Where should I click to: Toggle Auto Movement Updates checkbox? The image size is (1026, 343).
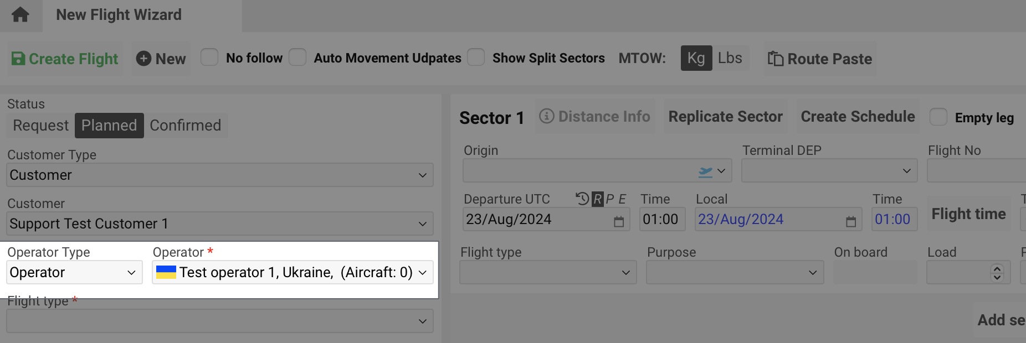coord(297,58)
